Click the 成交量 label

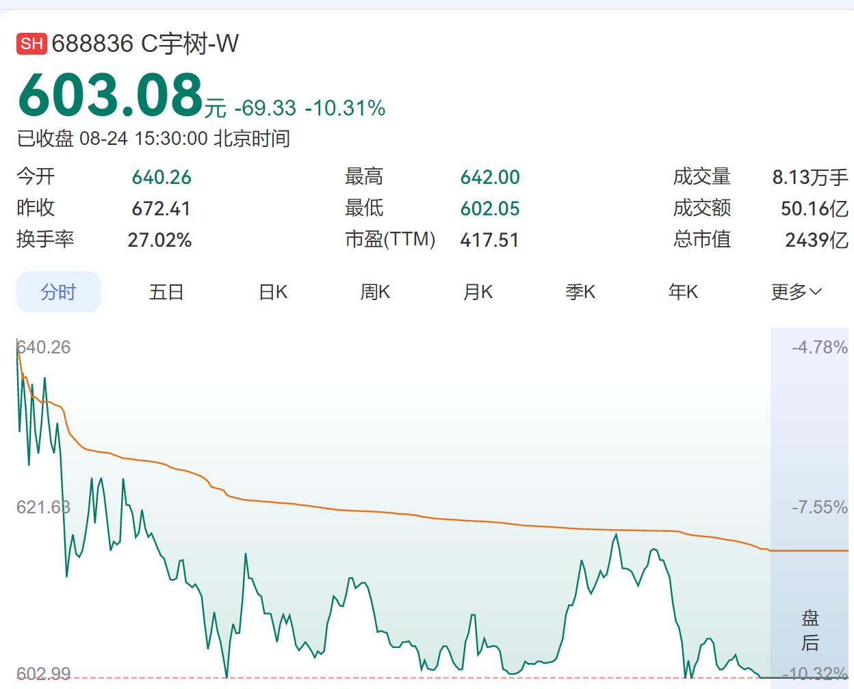click(702, 176)
